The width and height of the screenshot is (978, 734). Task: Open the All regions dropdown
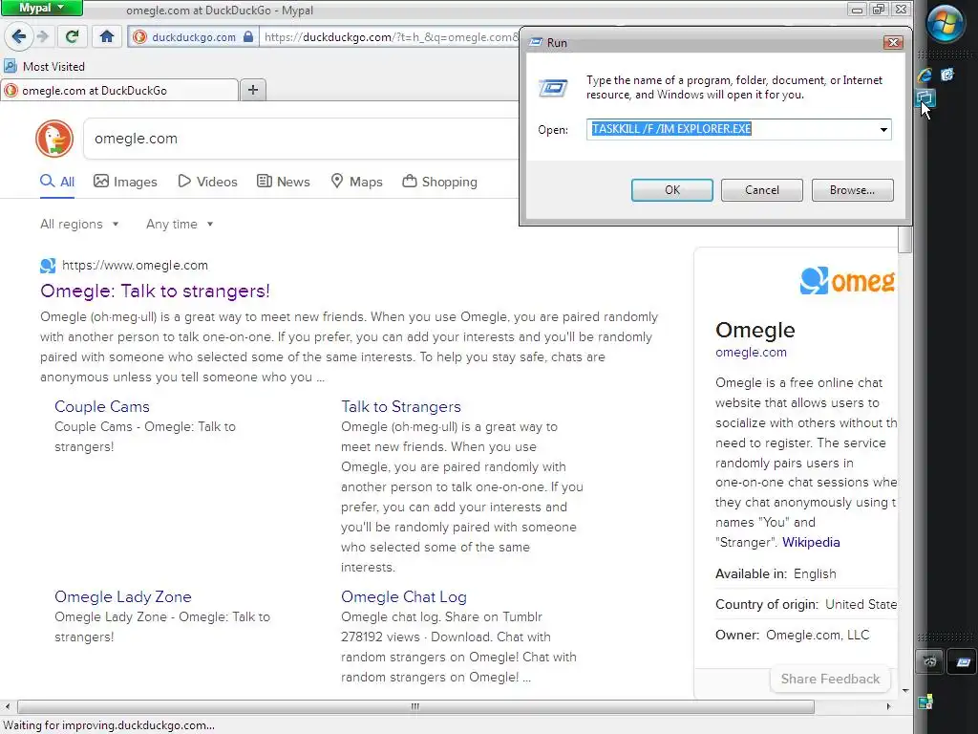[79, 224]
